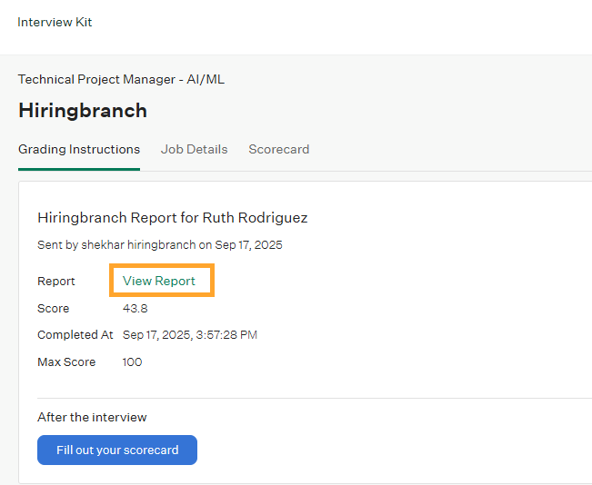Image resolution: width=592 pixels, height=485 pixels.
Task: Click the max score value 100
Action: 133,361
